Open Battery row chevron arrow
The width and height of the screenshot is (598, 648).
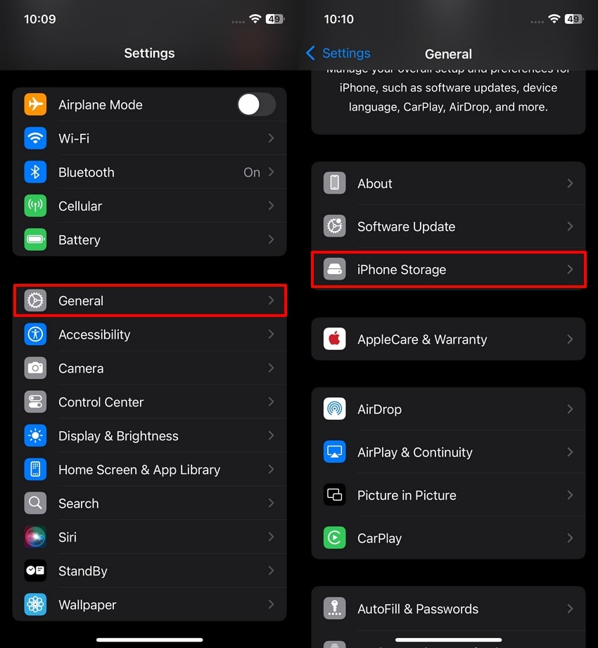[x=271, y=239]
